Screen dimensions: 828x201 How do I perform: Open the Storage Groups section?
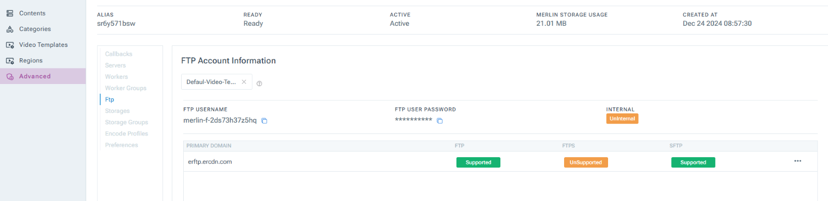[126, 122]
